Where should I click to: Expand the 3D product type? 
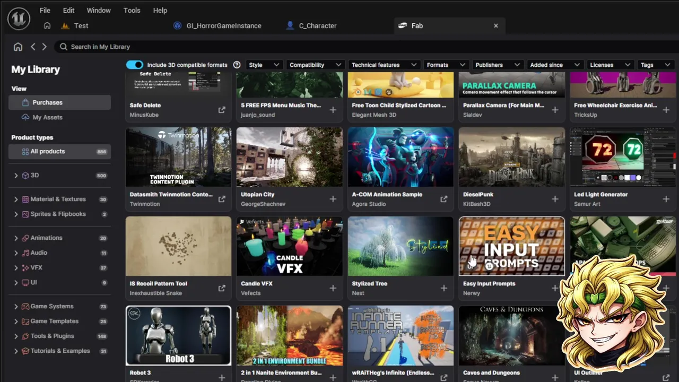click(16, 176)
